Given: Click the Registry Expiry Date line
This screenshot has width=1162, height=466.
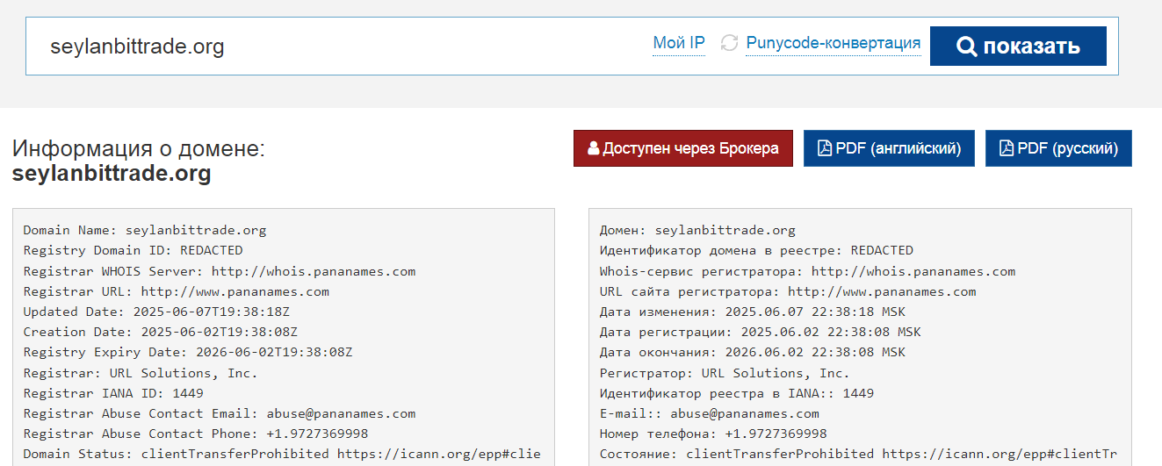Looking at the screenshot, I should coord(188,352).
